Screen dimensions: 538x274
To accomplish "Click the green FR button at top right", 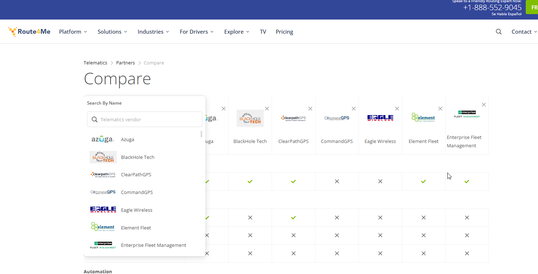I will 532,7.
